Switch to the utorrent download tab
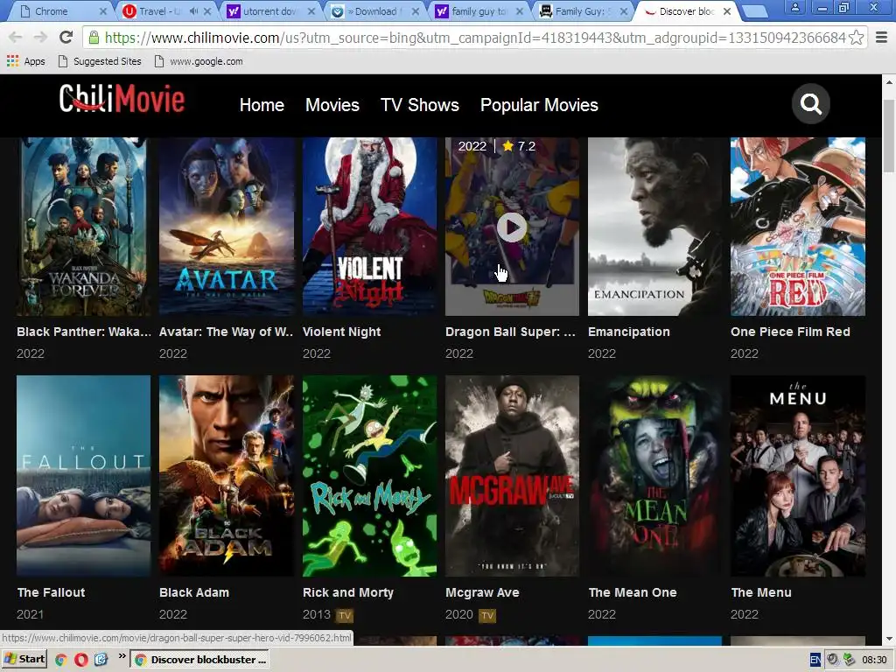The width and height of the screenshot is (896, 672). tap(271, 11)
